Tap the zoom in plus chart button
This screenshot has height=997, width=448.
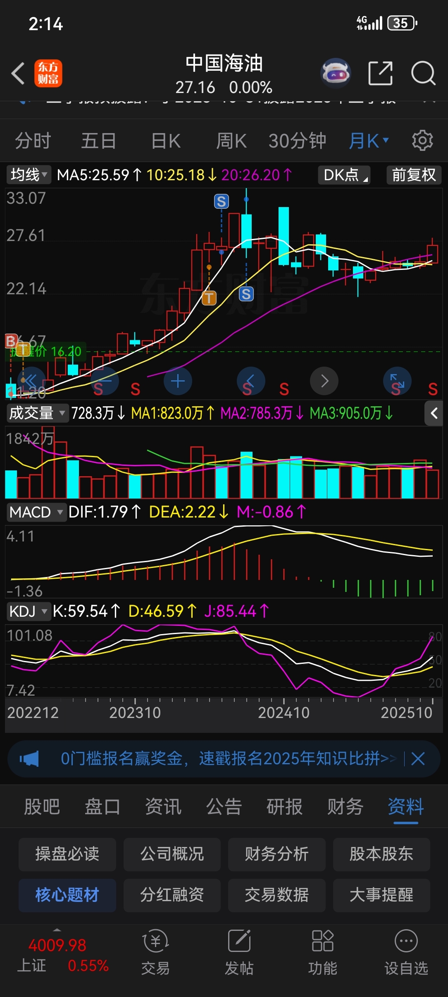(x=178, y=381)
